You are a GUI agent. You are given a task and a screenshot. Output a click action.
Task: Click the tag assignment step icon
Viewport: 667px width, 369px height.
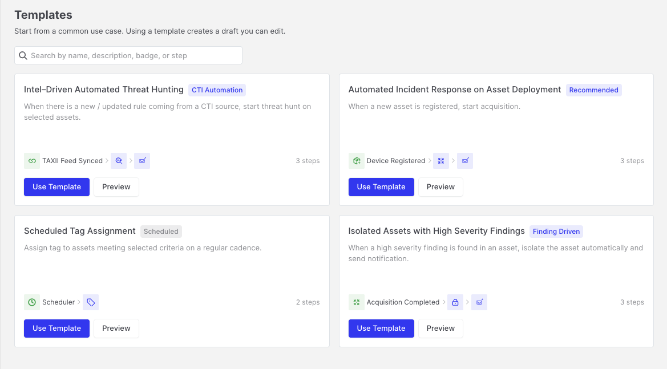91,302
